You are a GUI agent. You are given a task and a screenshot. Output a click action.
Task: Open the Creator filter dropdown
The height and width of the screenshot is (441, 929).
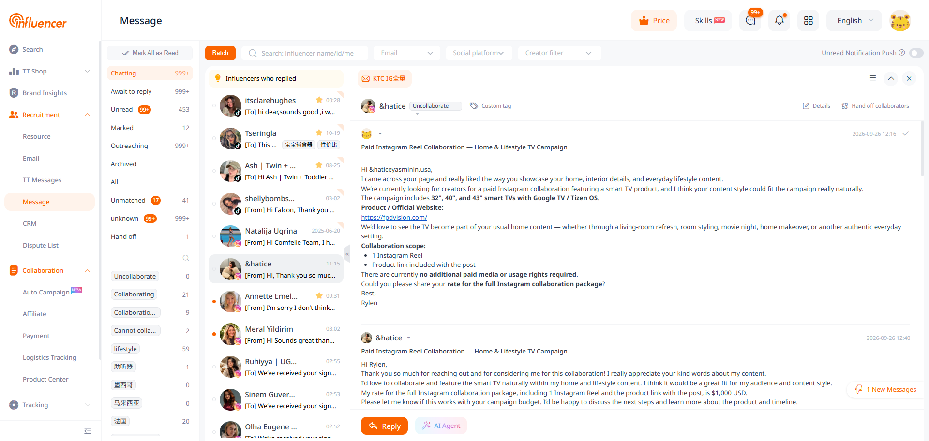point(559,53)
